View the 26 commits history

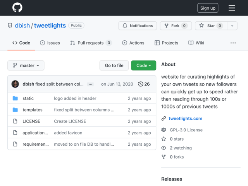[x=144, y=84]
